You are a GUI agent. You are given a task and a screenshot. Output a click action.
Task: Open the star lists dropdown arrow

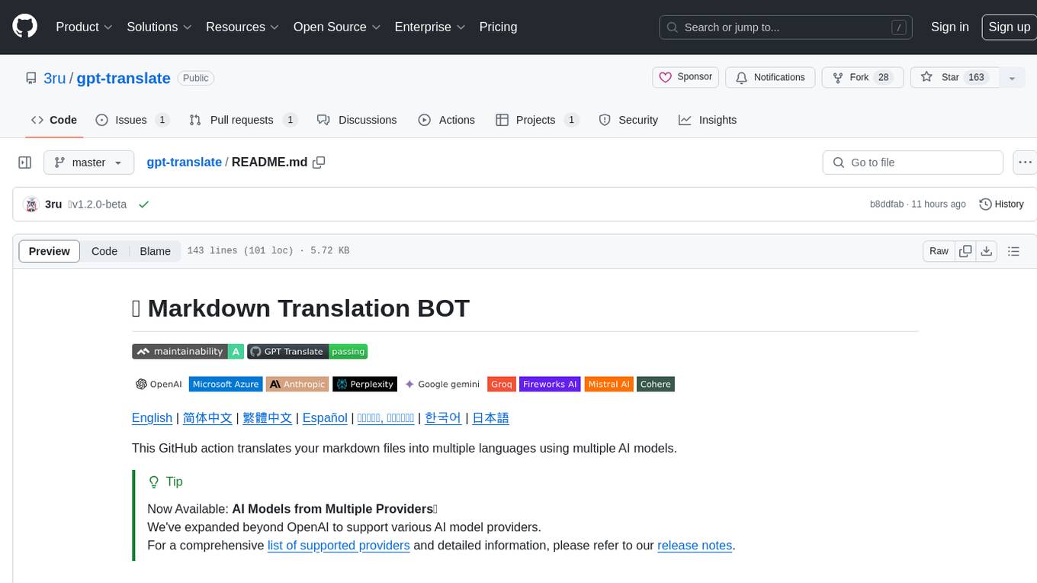point(1012,78)
